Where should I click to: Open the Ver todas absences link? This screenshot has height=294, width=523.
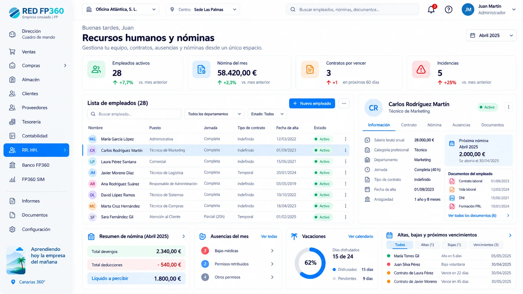[269, 236]
